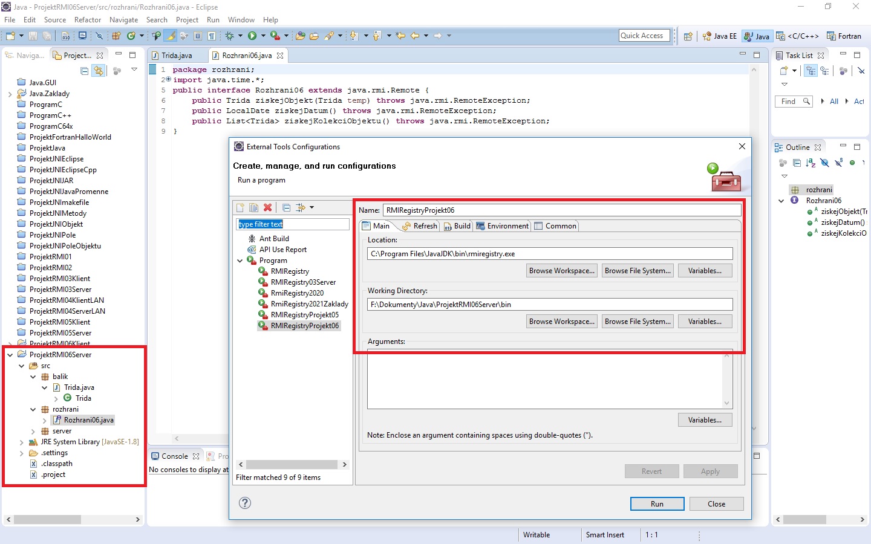Click the Name field containing RMIRegistryProjekt06
Screen dimensions: 871x544
point(562,210)
